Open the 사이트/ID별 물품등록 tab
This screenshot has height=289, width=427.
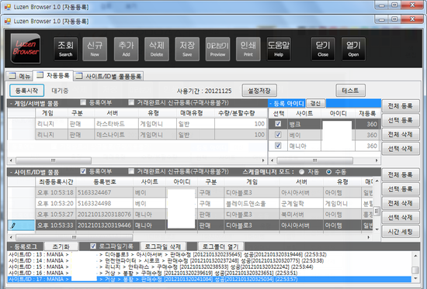[x=109, y=77]
